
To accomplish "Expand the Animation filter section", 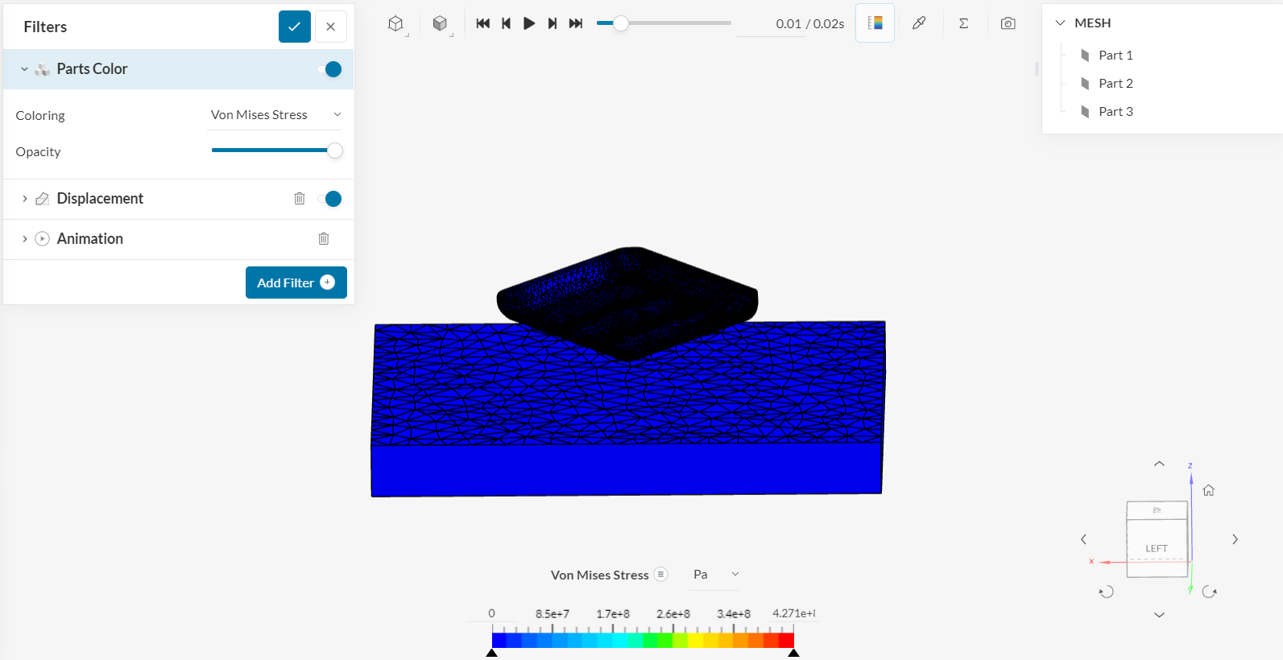I will (25, 238).
